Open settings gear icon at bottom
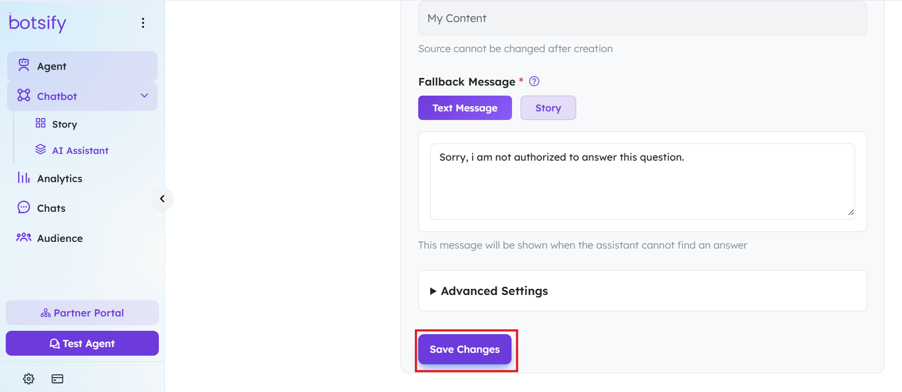 pos(29,379)
